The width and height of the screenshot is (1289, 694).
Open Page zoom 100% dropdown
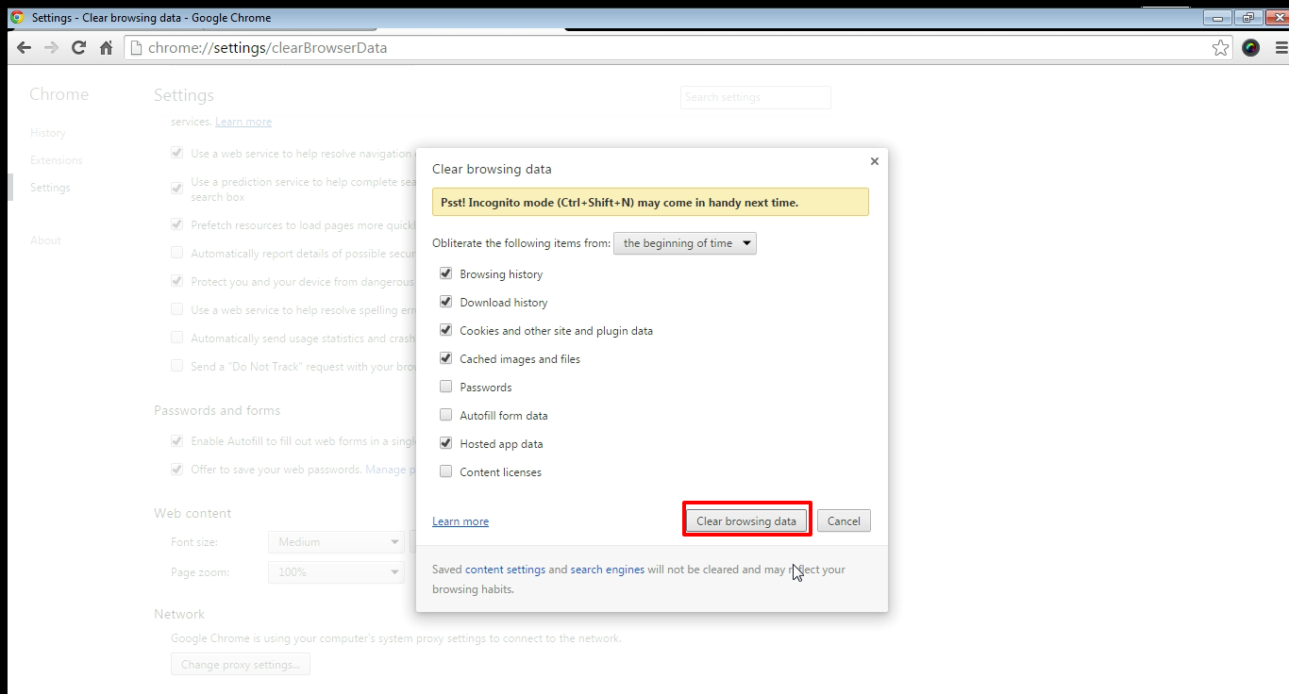pyautogui.click(x=336, y=572)
